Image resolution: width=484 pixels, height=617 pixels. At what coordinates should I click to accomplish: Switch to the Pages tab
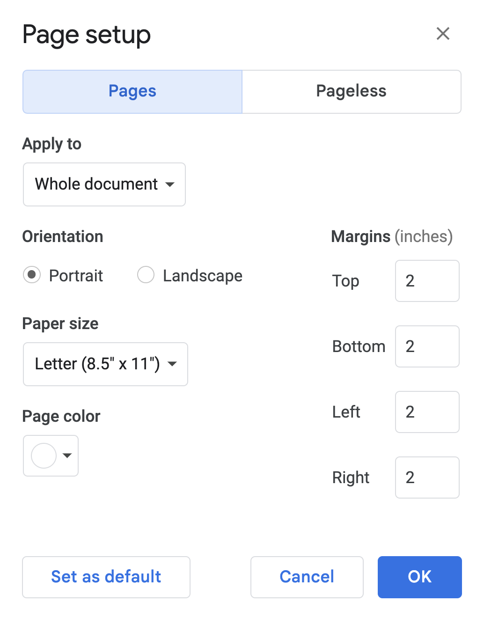tap(132, 92)
